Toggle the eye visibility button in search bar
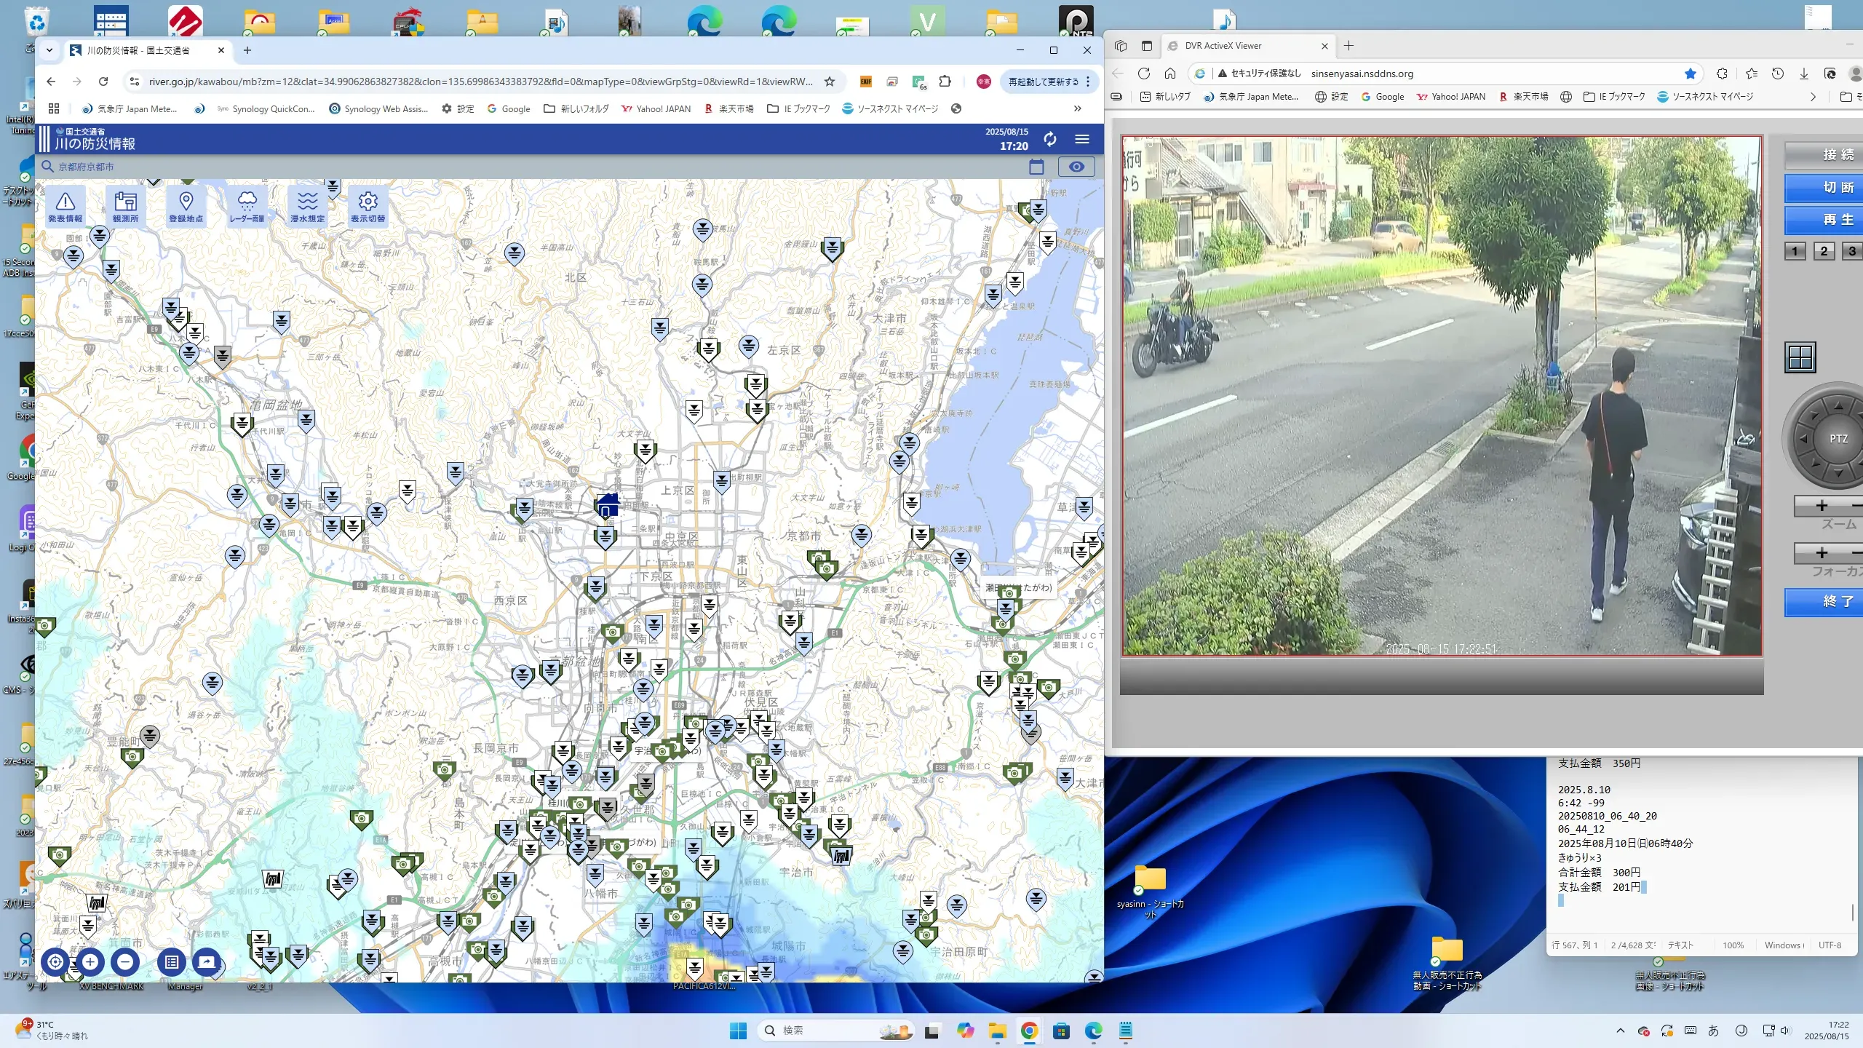The image size is (1863, 1048). click(x=1076, y=167)
